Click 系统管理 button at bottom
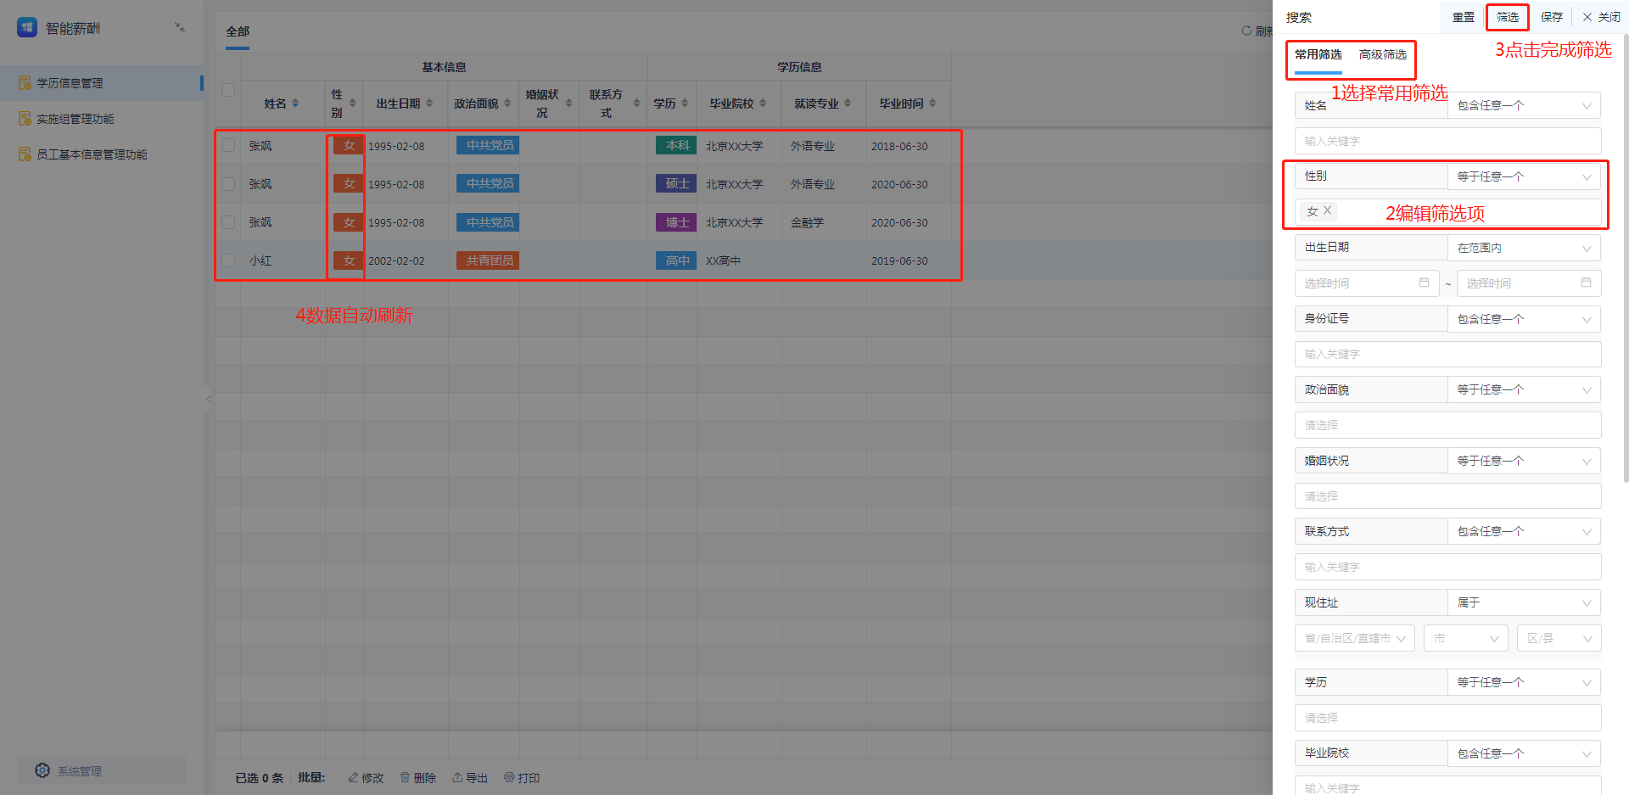 pos(102,770)
